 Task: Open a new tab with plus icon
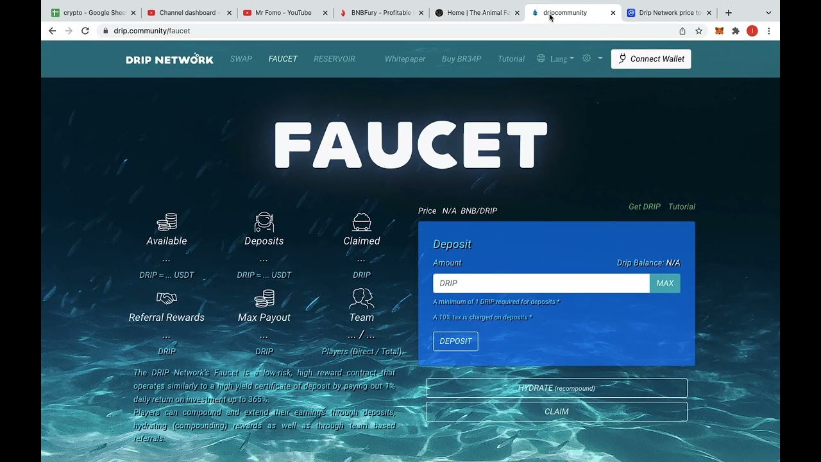click(x=728, y=13)
